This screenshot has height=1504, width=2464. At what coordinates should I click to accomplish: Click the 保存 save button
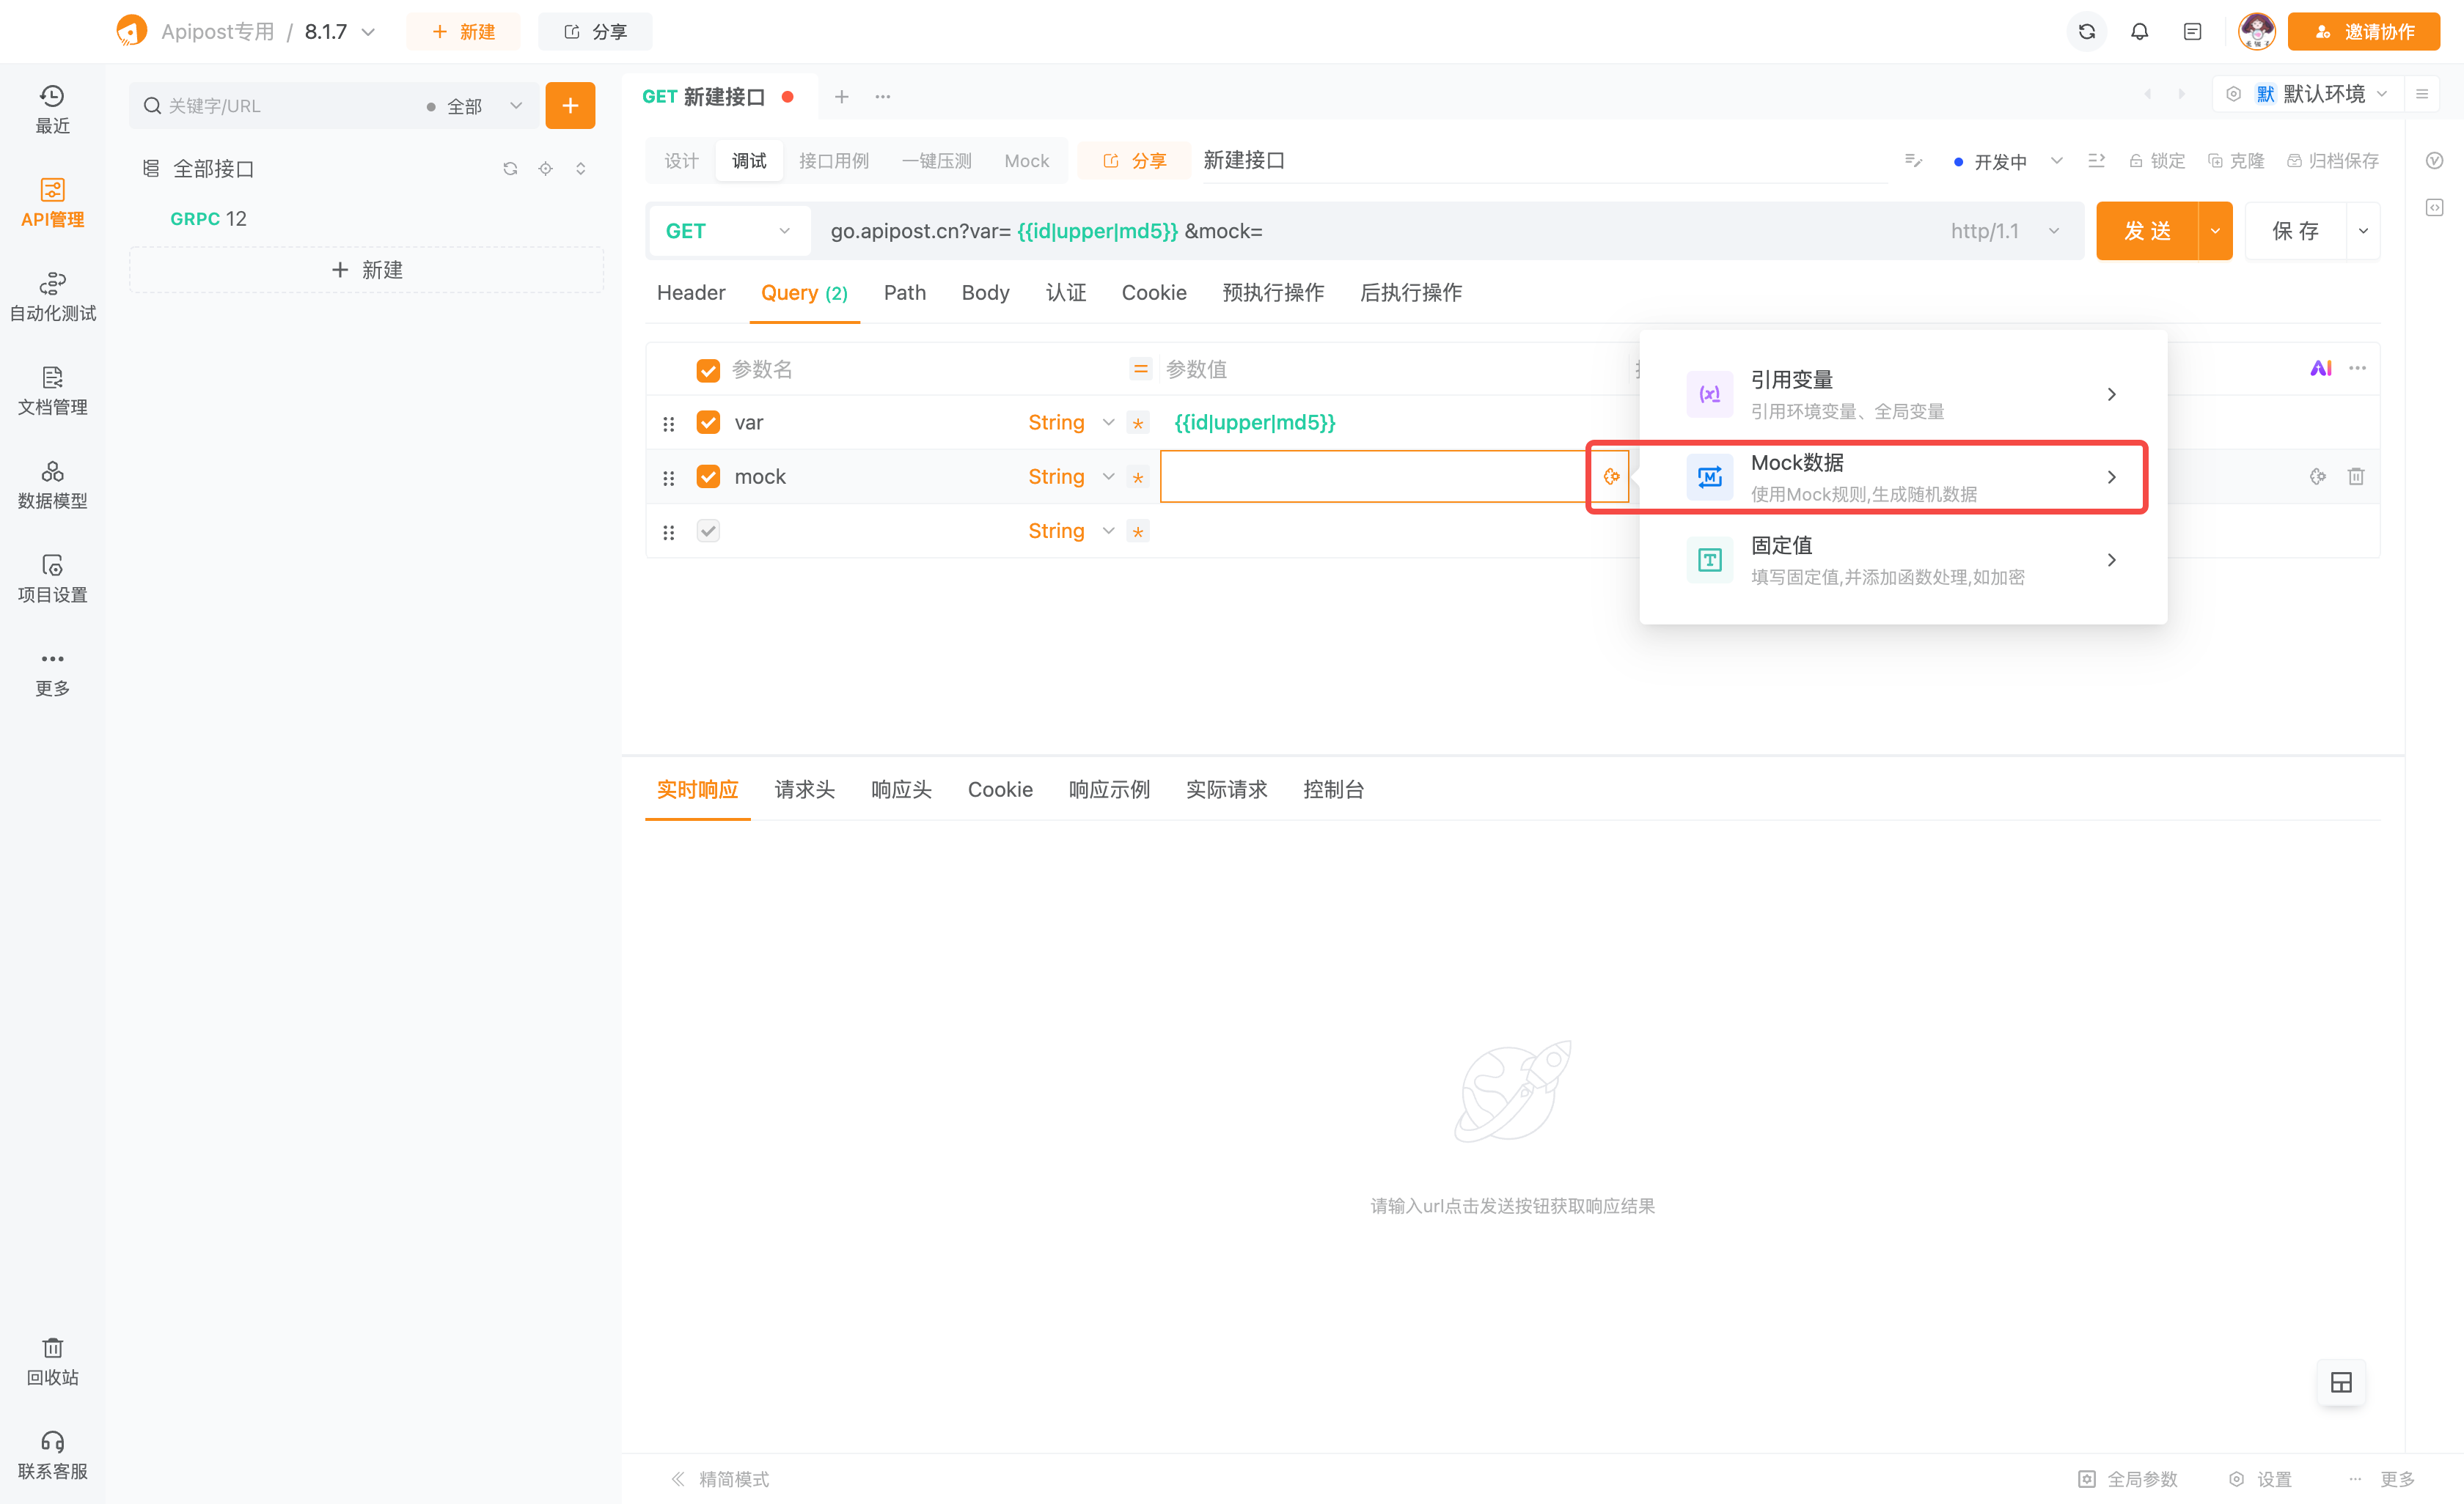(2295, 231)
